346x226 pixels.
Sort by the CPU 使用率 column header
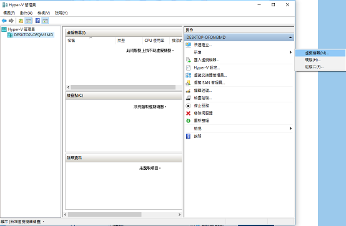click(x=156, y=41)
